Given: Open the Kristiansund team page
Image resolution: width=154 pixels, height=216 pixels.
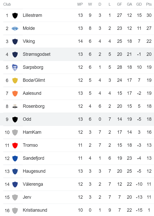Looking at the screenshot, I should [x=35, y=210].
